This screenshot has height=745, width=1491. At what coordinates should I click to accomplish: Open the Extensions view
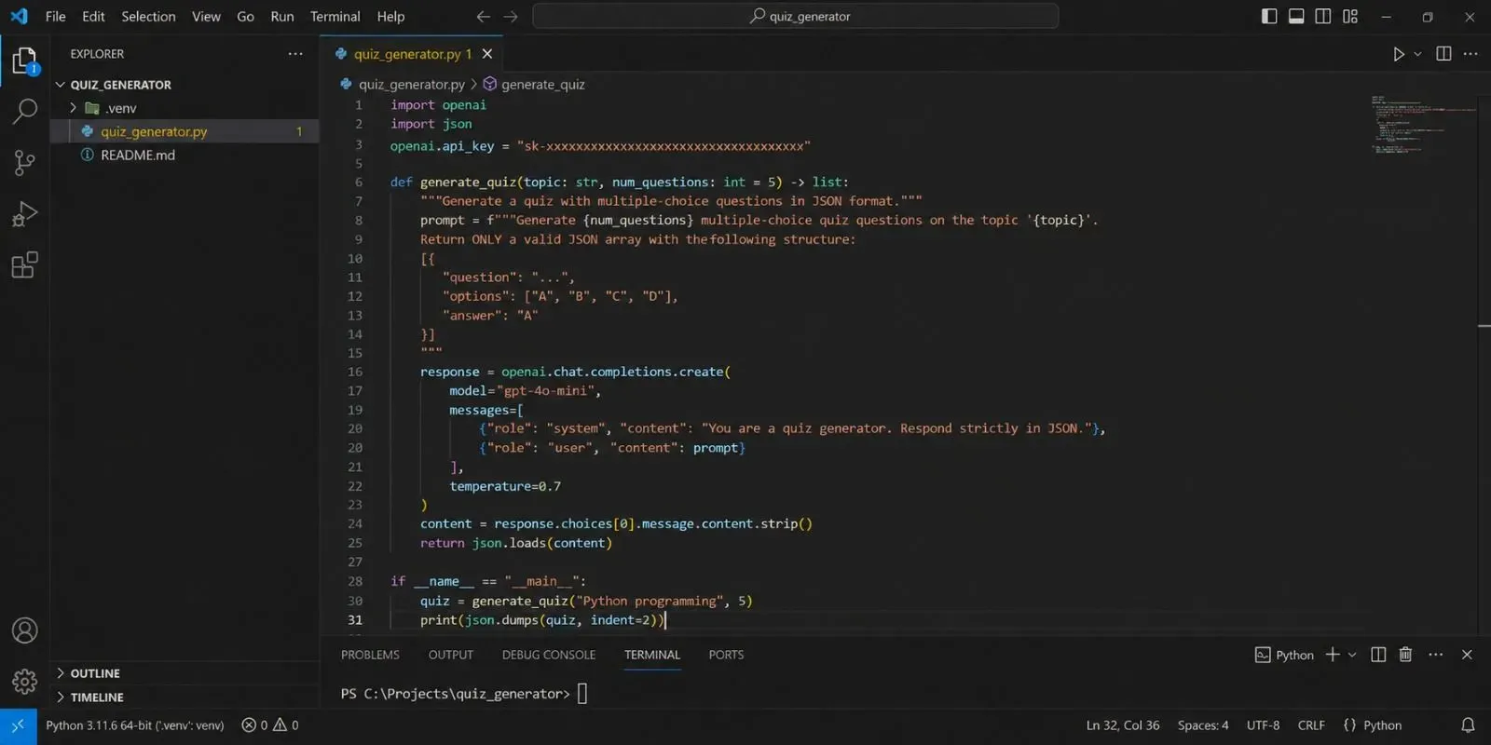(x=24, y=265)
